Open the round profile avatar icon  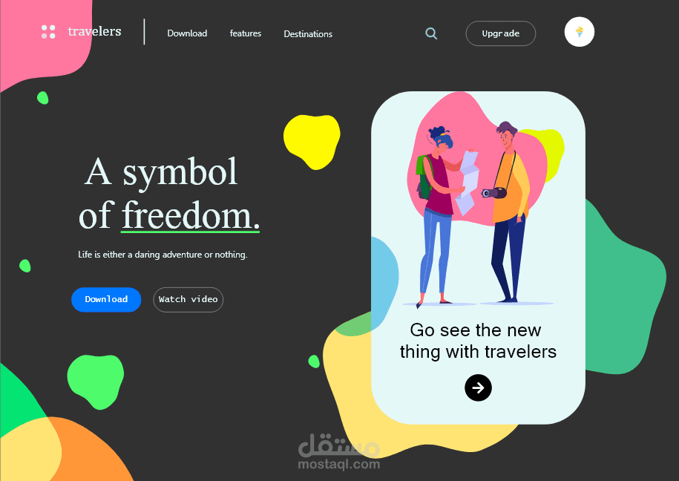coord(579,32)
